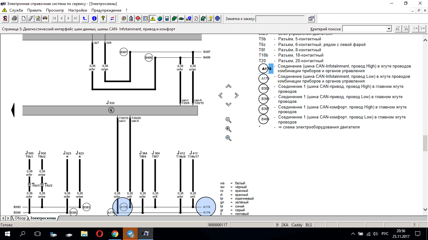Screen dimensions: 428x240
Task: Open Google Chrome from the taskbar
Action: 115,233
